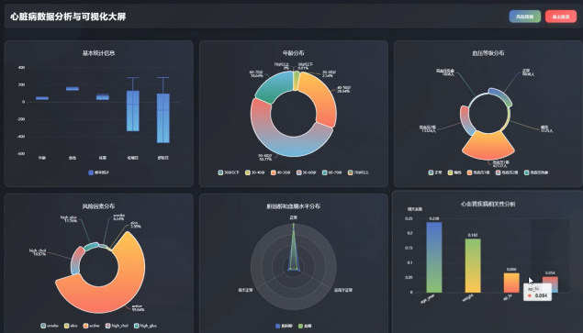Click the 年龄分布 chart title
Screen dimensions: 583x333
click(x=294, y=53)
